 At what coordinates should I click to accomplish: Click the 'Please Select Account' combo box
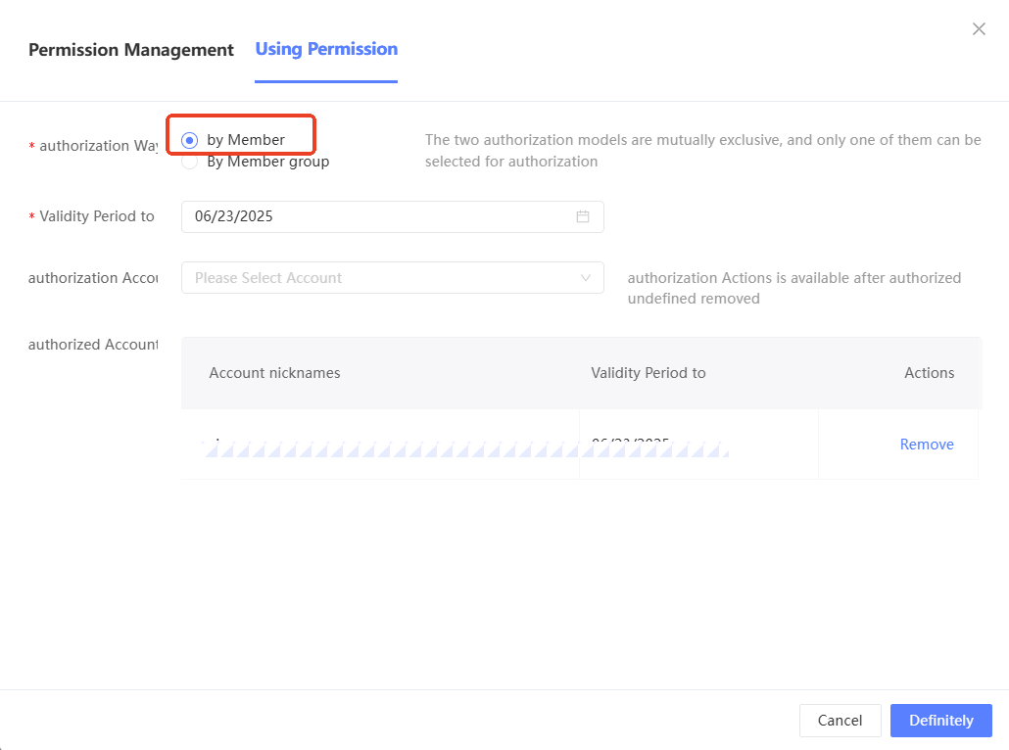coord(382,278)
